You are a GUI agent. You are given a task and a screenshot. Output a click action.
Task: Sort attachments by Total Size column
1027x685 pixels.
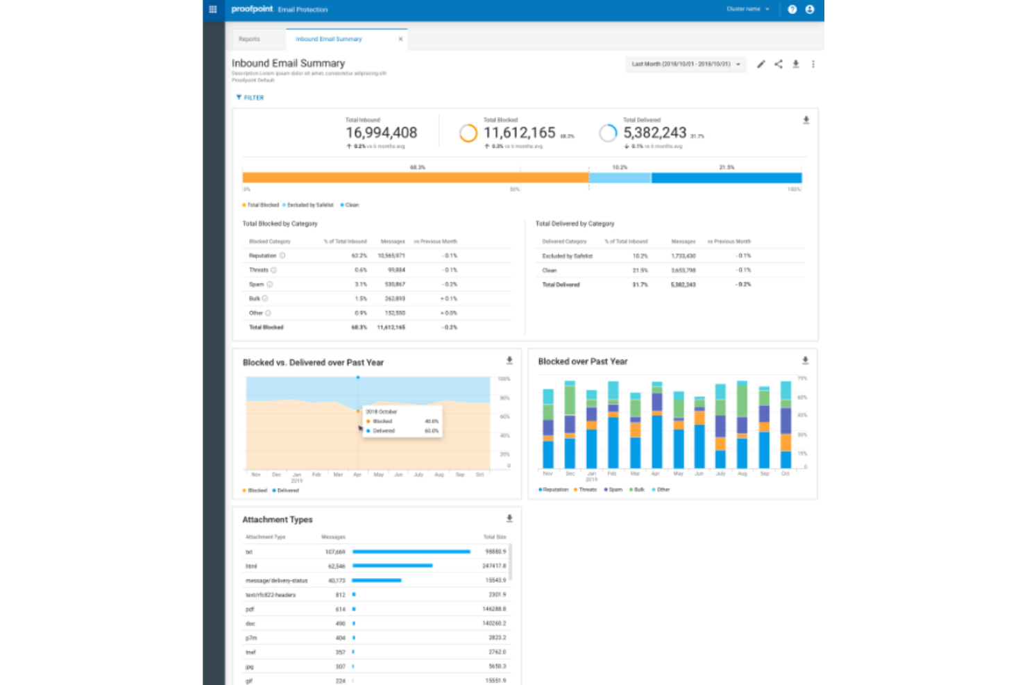(x=495, y=537)
